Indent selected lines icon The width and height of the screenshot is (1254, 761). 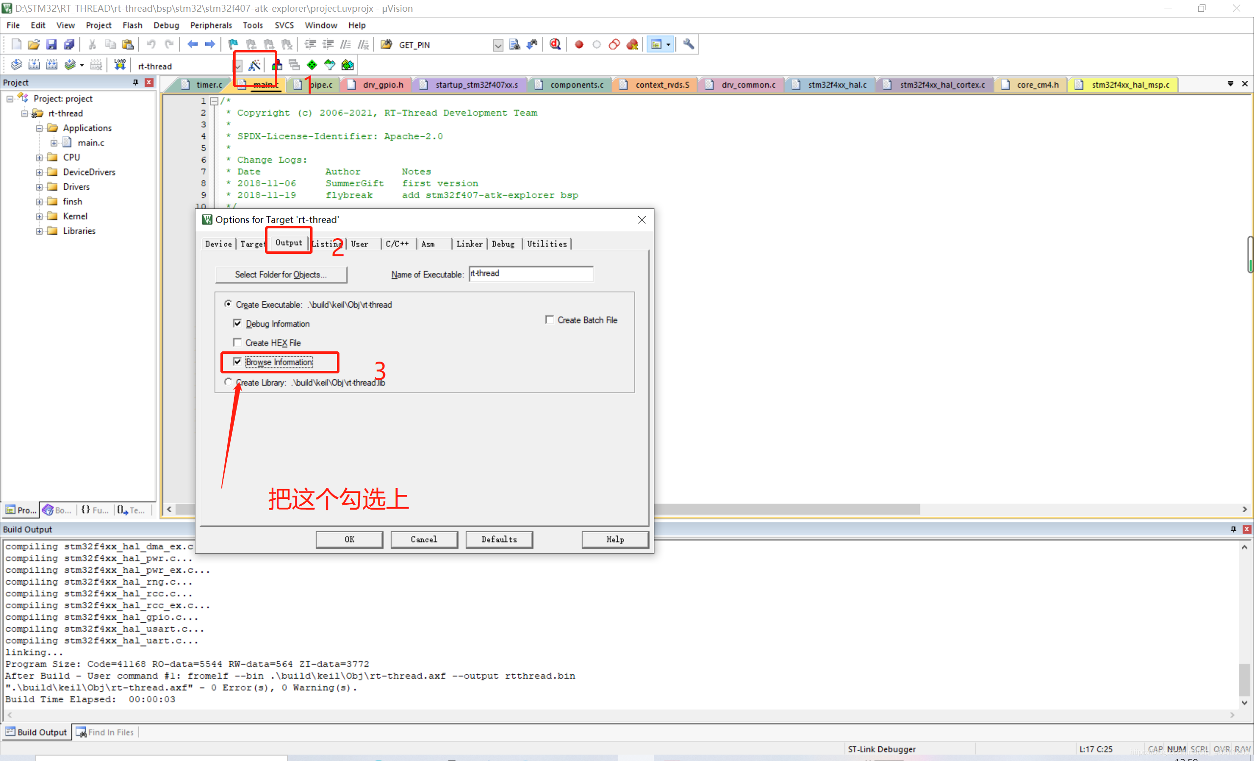tap(310, 44)
